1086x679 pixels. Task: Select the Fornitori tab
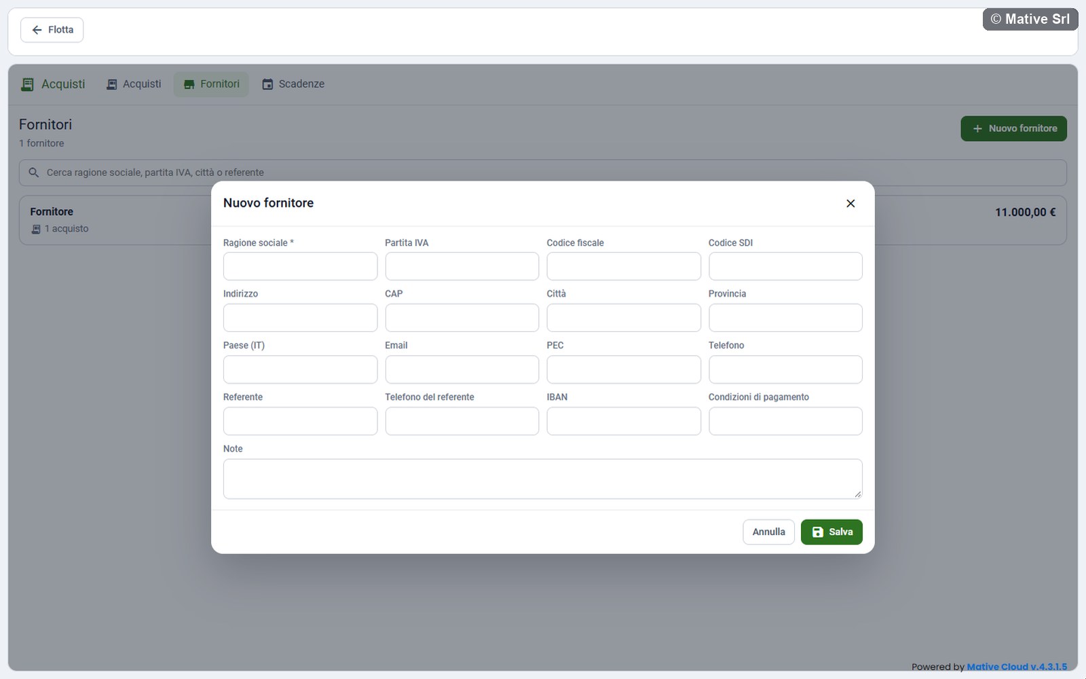pyautogui.click(x=211, y=84)
